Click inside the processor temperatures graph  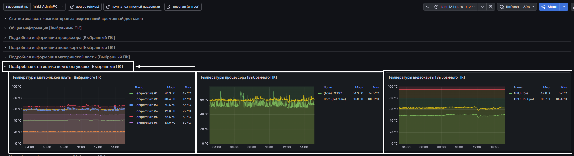[x=262, y=115]
